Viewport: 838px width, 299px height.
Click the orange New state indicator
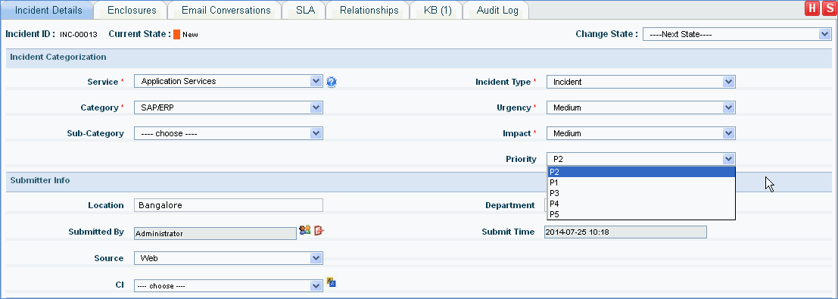point(176,34)
